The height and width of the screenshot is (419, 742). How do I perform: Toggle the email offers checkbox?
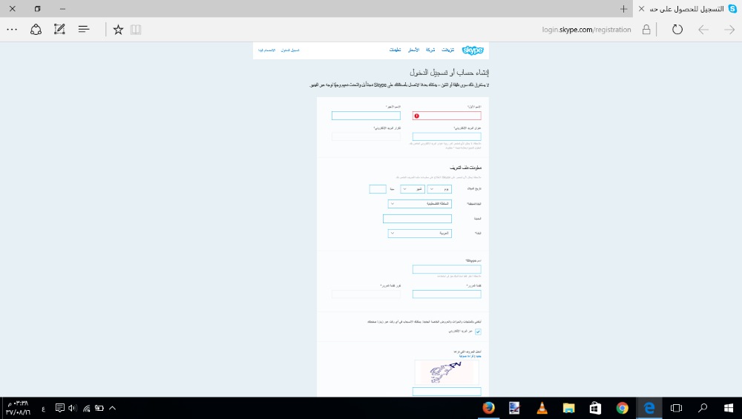tap(478, 331)
